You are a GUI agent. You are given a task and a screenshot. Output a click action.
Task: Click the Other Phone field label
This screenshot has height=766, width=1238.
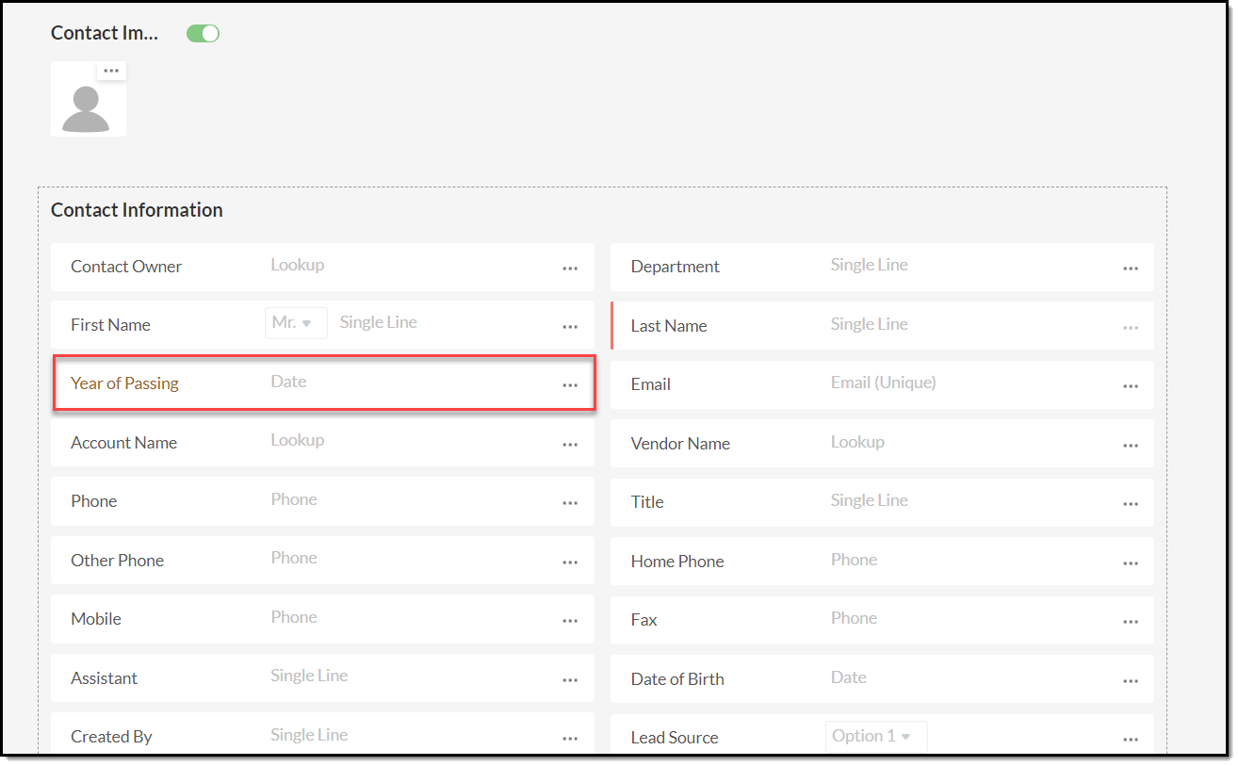coord(117,561)
